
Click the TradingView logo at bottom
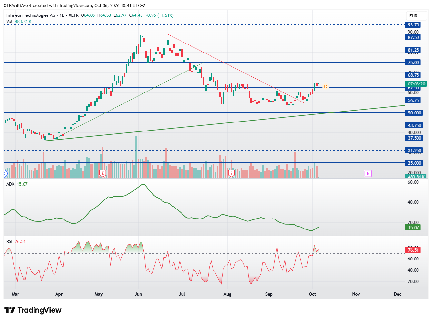(x=33, y=310)
